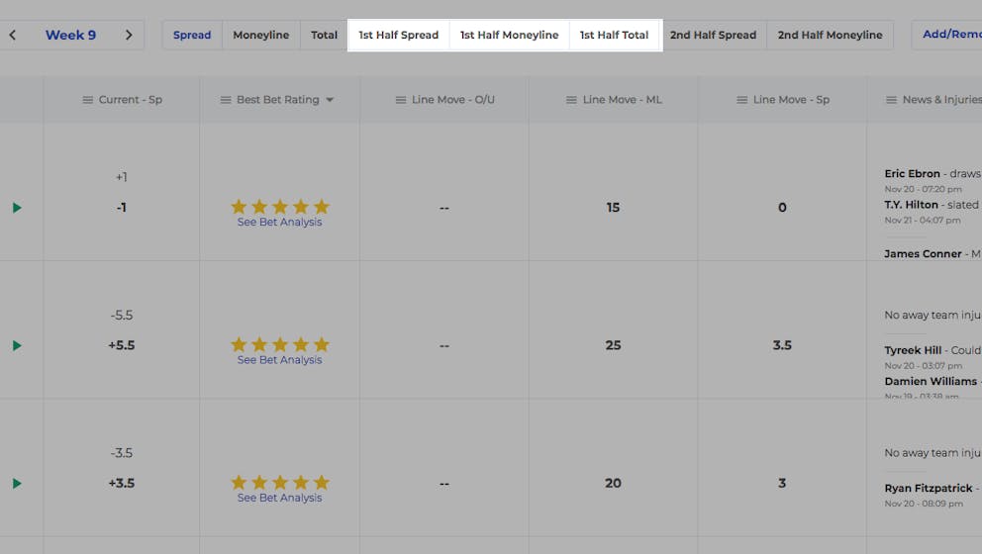
Task: Sort by Best Bet Rating dropdown arrow
Action: (x=330, y=100)
